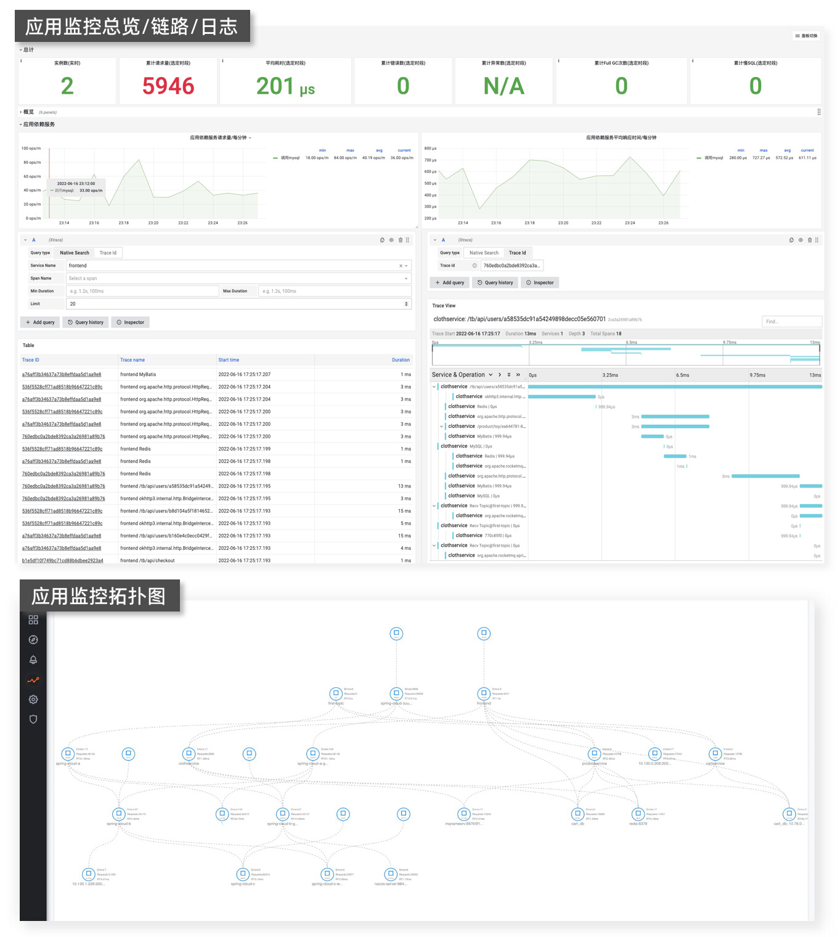Viewport: 838px width, 937px height.
Task: Select the first-topic node in topology graph
Action: (x=336, y=694)
